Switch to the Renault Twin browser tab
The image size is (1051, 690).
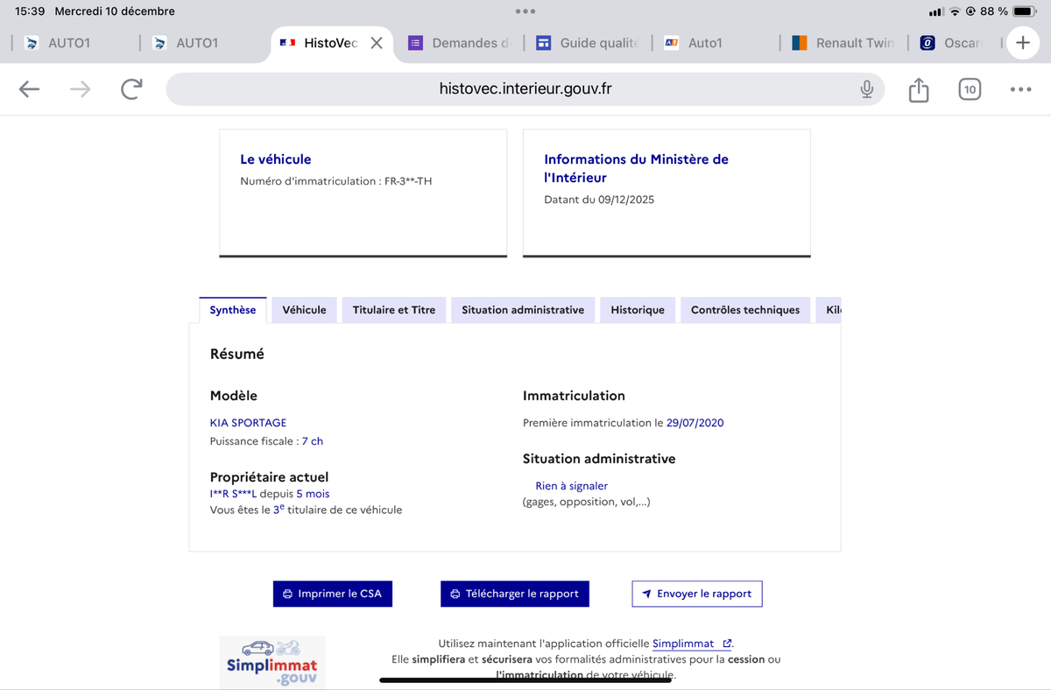tap(845, 43)
